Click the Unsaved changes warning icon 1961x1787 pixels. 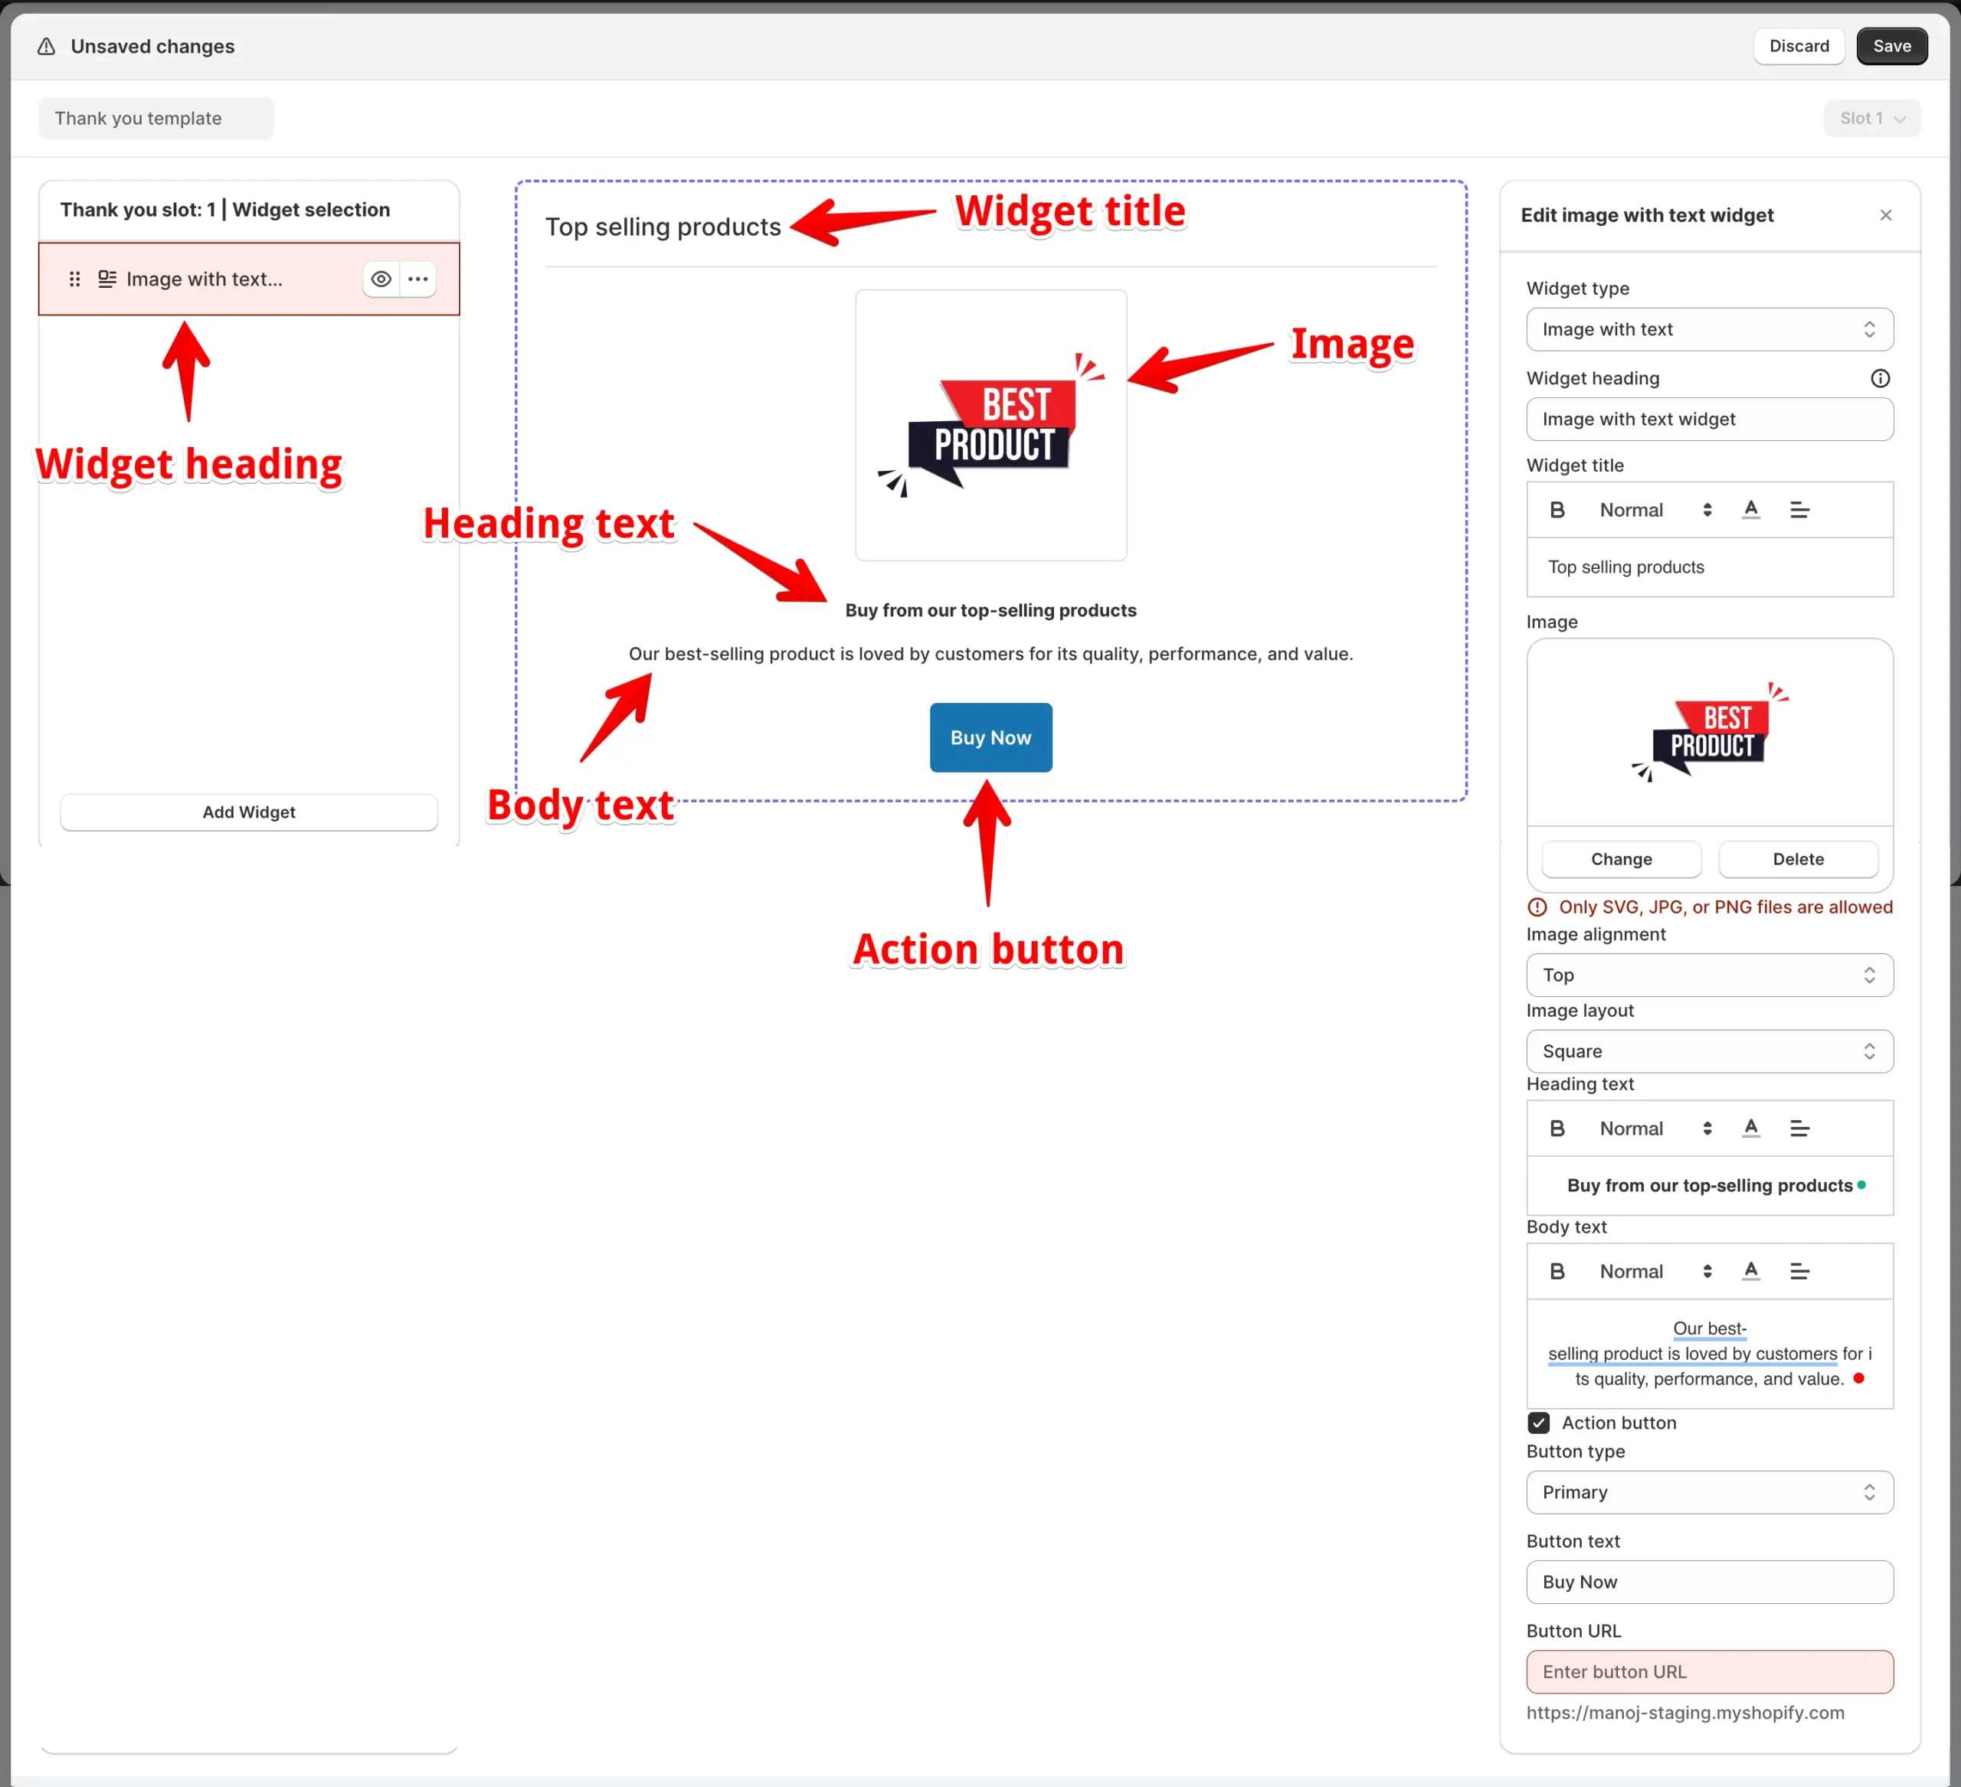(46, 46)
